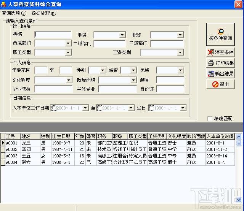Open the 职称 dropdown
244x211 pixels.
point(180,35)
